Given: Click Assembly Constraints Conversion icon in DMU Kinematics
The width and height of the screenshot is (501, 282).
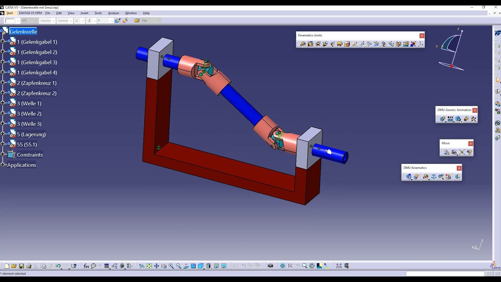Looking at the screenshot, I should coord(441,177).
